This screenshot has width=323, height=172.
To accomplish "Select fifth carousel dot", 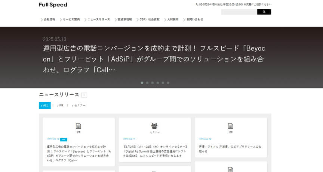I will tap(163, 83).
